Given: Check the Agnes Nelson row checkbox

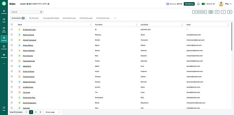Looking at the screenshot, I should point(12,45).
